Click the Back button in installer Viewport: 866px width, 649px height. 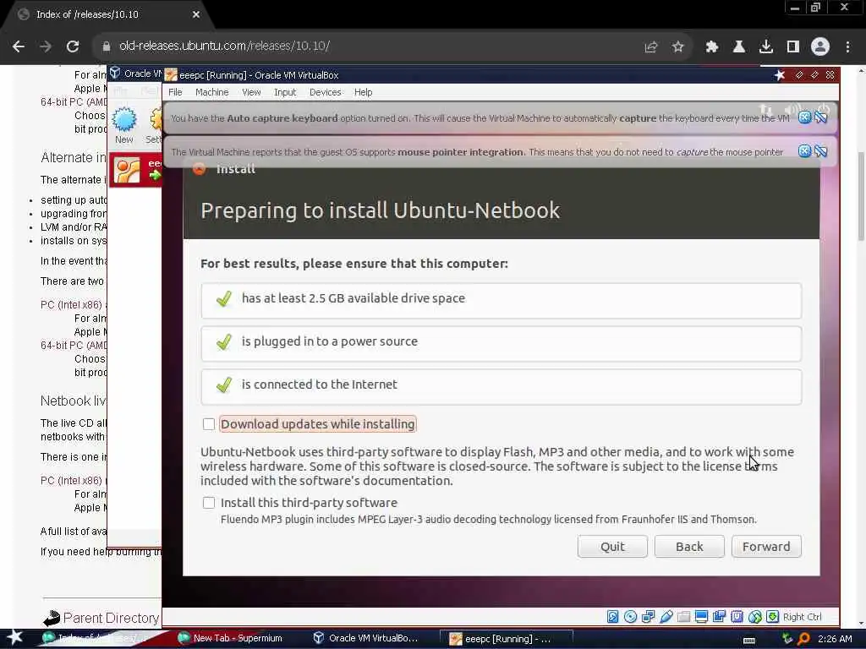pos(689,547)
